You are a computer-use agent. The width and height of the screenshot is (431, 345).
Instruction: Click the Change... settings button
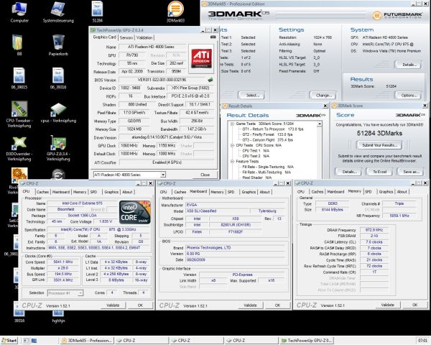coord(323,95)
